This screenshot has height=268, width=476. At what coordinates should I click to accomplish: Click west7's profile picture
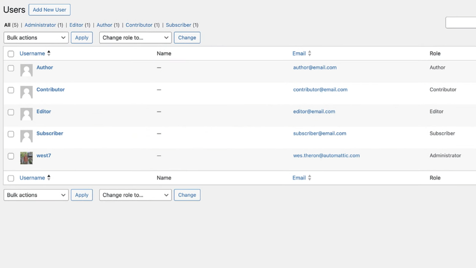[x=26, y=158]
